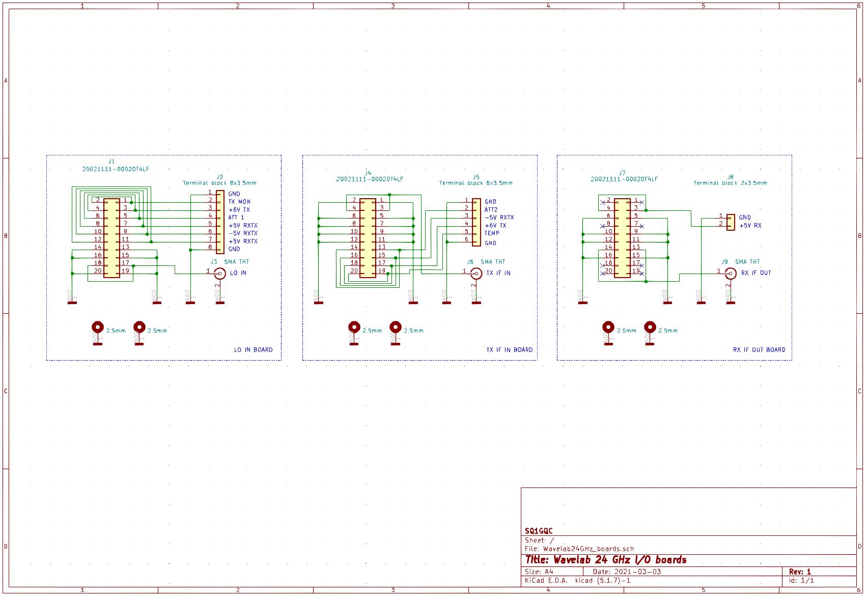The width and height of the screenshot is (866, 597).
Task: Select the title text in title block
Action: click(x=606, y=560)
